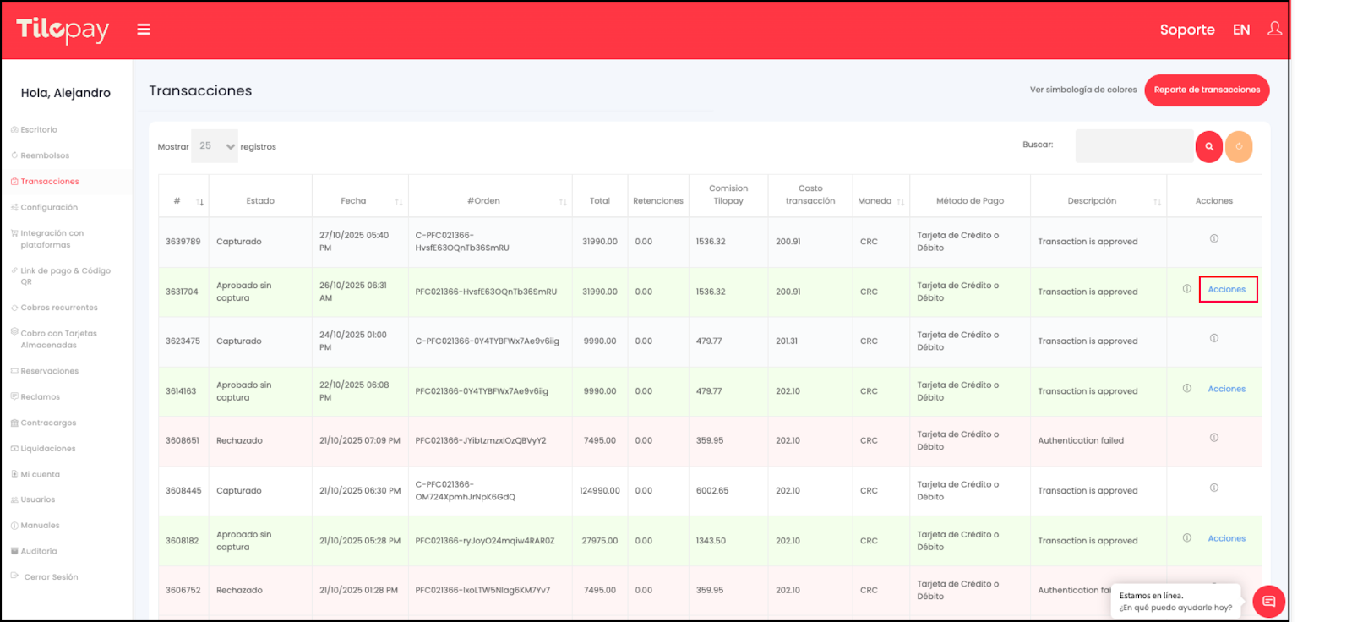Go to Liquidaciones in the sidebar
The height and width of the screenshot is (622, 1352).
48,449
